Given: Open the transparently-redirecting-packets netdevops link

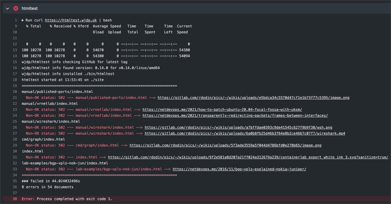Looking at the screenshot, I should click(x=235, y=116).
